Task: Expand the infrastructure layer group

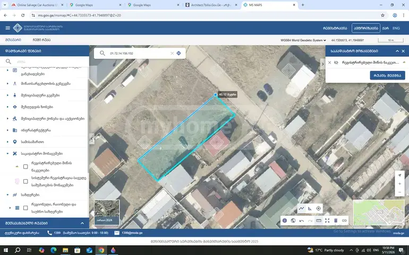Action: pos(7,130)
